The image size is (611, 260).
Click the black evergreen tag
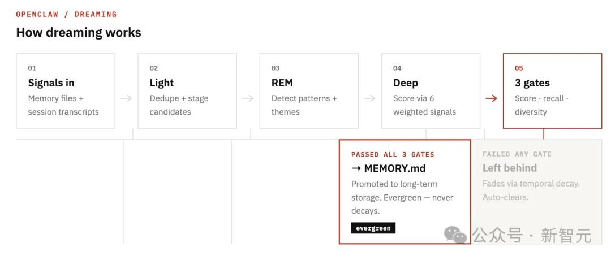(x=373, y=228)
